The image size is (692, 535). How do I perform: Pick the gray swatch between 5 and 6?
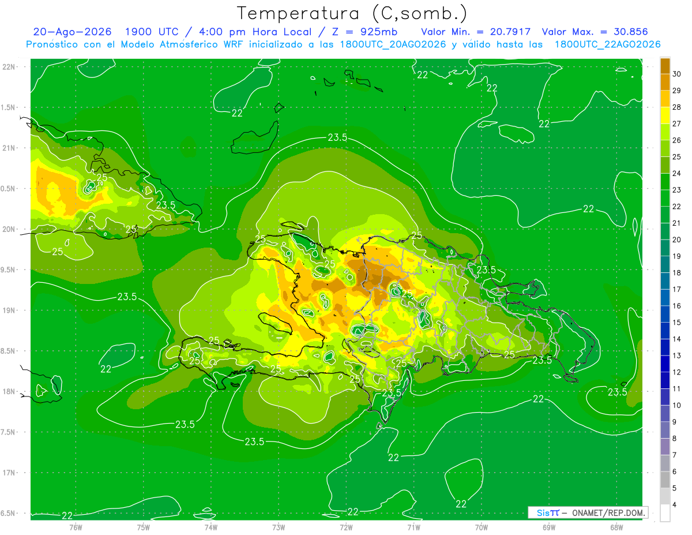tap(665, 480)
